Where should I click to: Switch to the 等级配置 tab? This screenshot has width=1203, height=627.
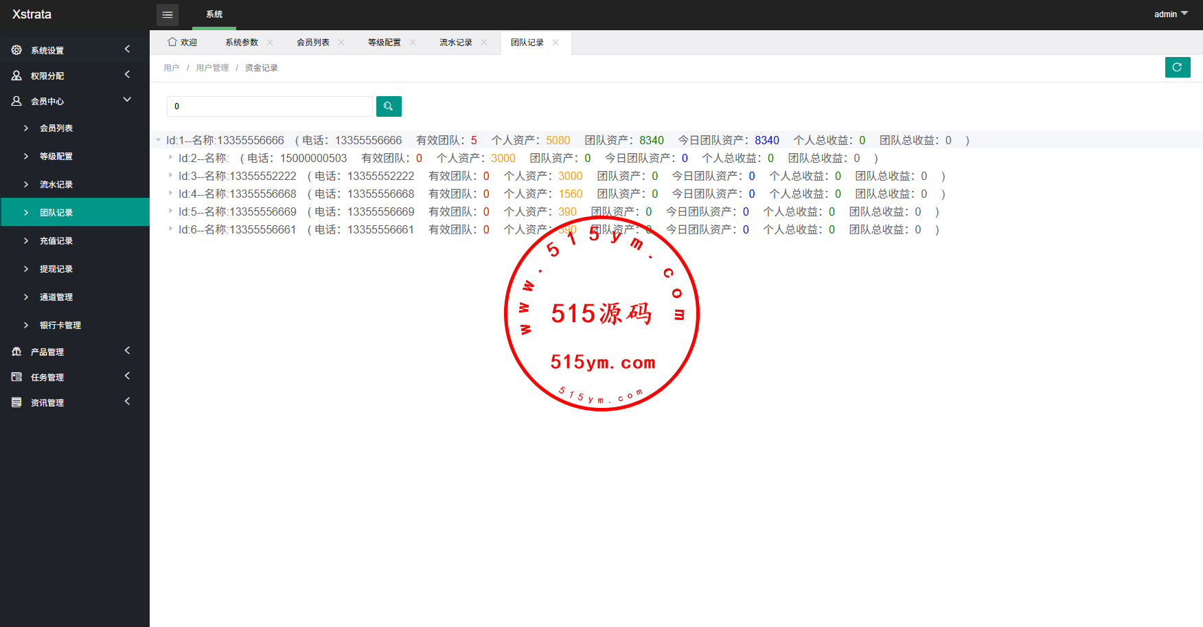384,43
